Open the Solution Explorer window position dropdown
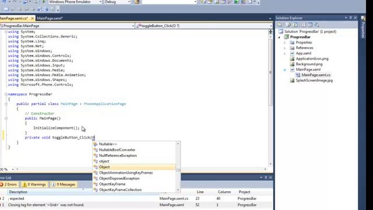Viewport: 373px width, 210px height. click(x=346, y=18)
